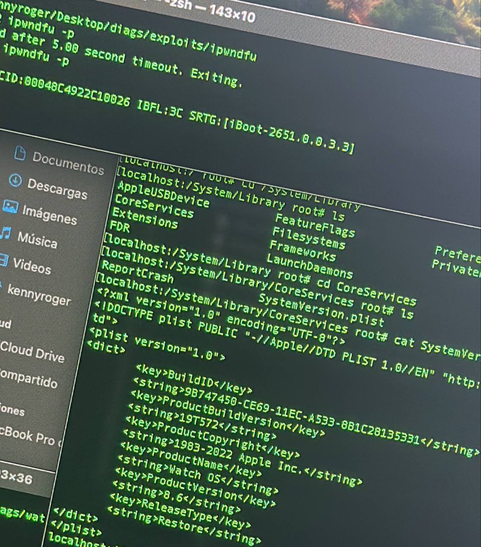Image resolution: width=481 pixels, height=547 pixels.
Task: Click LaunchDaemons in the listing
Action: coord(310,265)
